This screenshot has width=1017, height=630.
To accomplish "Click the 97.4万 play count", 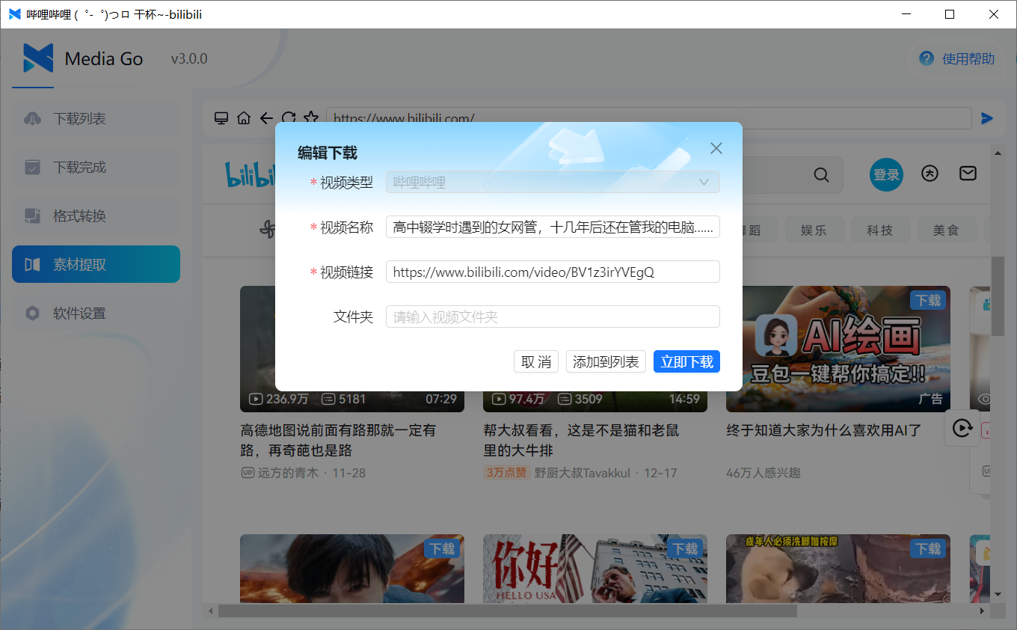I will [526, 399].
